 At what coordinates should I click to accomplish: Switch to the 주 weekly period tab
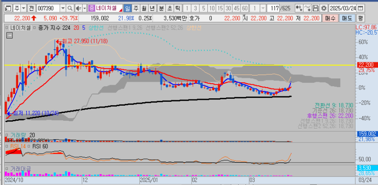[x=136, y=8]
